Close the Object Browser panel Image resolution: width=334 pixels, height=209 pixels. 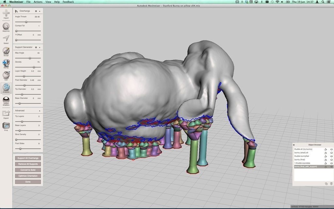click(294, 145)
